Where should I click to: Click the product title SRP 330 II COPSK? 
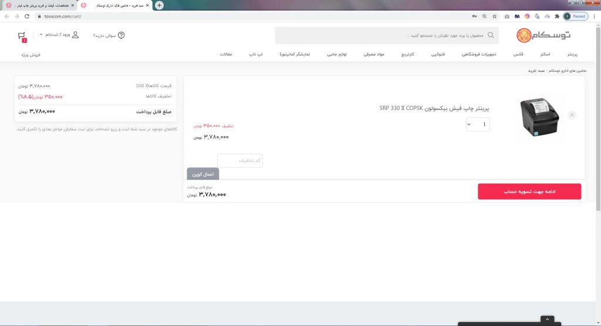pyautogui.click(x=434, y=108)
